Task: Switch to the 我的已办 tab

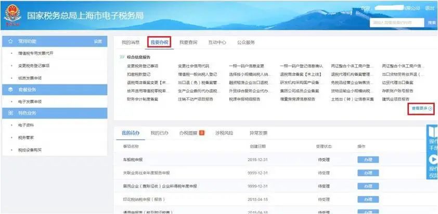Action: pos(160,133)
